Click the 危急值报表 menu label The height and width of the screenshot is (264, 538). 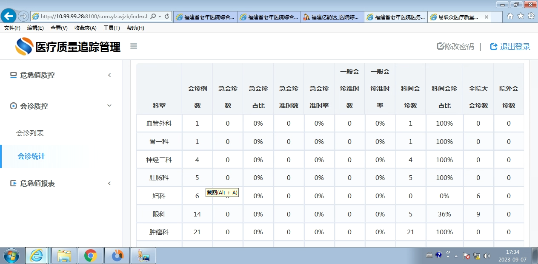[x=37, y=183]
